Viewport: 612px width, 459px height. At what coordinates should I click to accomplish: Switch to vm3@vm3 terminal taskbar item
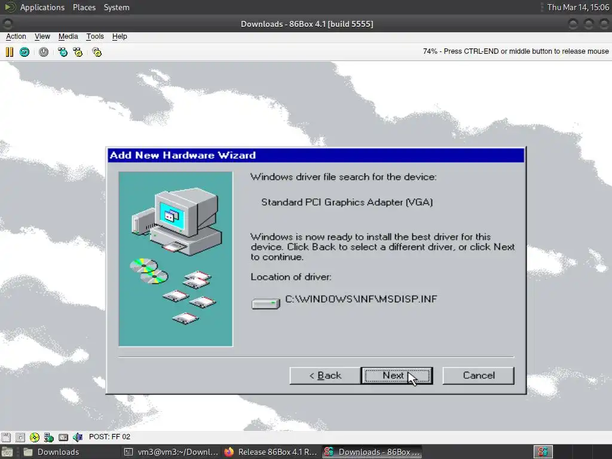[171, 452]
